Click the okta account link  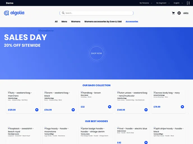(186, 13)
